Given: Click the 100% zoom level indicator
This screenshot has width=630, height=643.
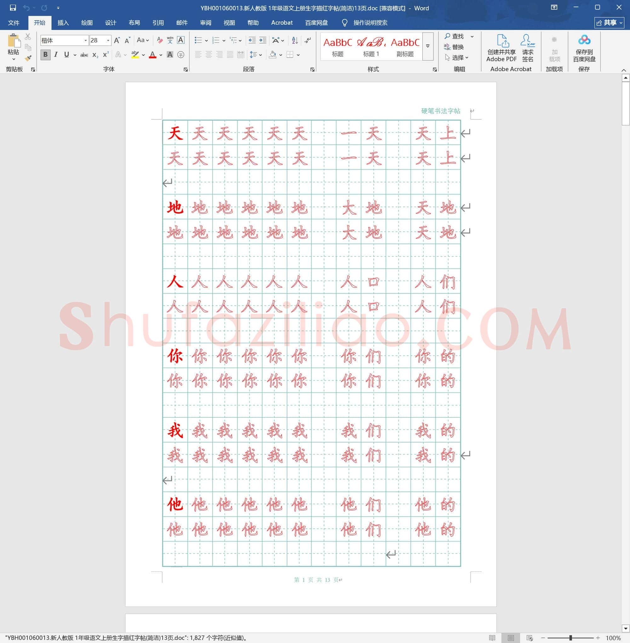Looking at the screenshot, I should [x=613, y=638].
